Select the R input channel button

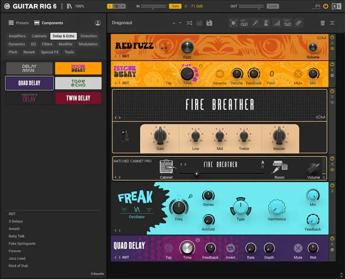coord(123,6)
